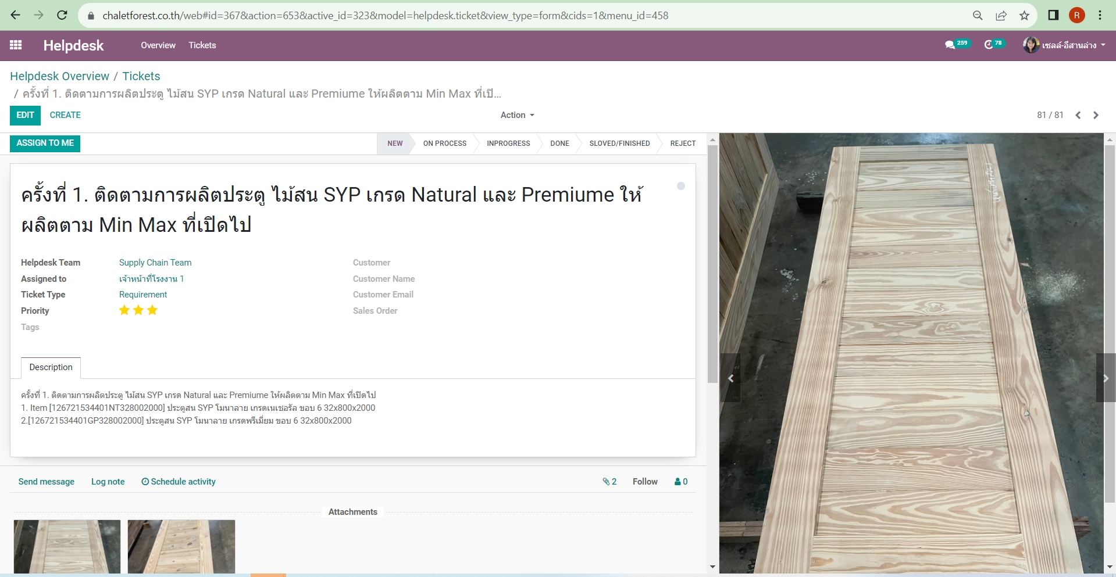Screen dimensions: 1116x577
Task: Bookmark this page with the star icon
Action: [1024, 16]
